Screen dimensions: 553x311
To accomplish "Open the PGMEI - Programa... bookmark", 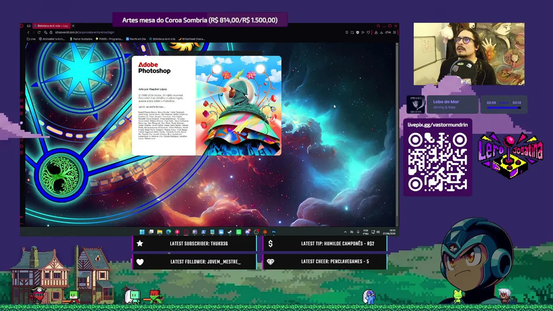I will point(109,39).
